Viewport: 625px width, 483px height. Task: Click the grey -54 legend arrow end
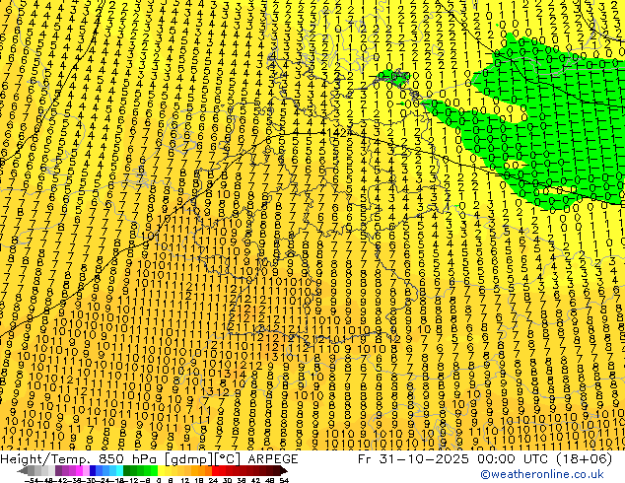tap(23, 471)
